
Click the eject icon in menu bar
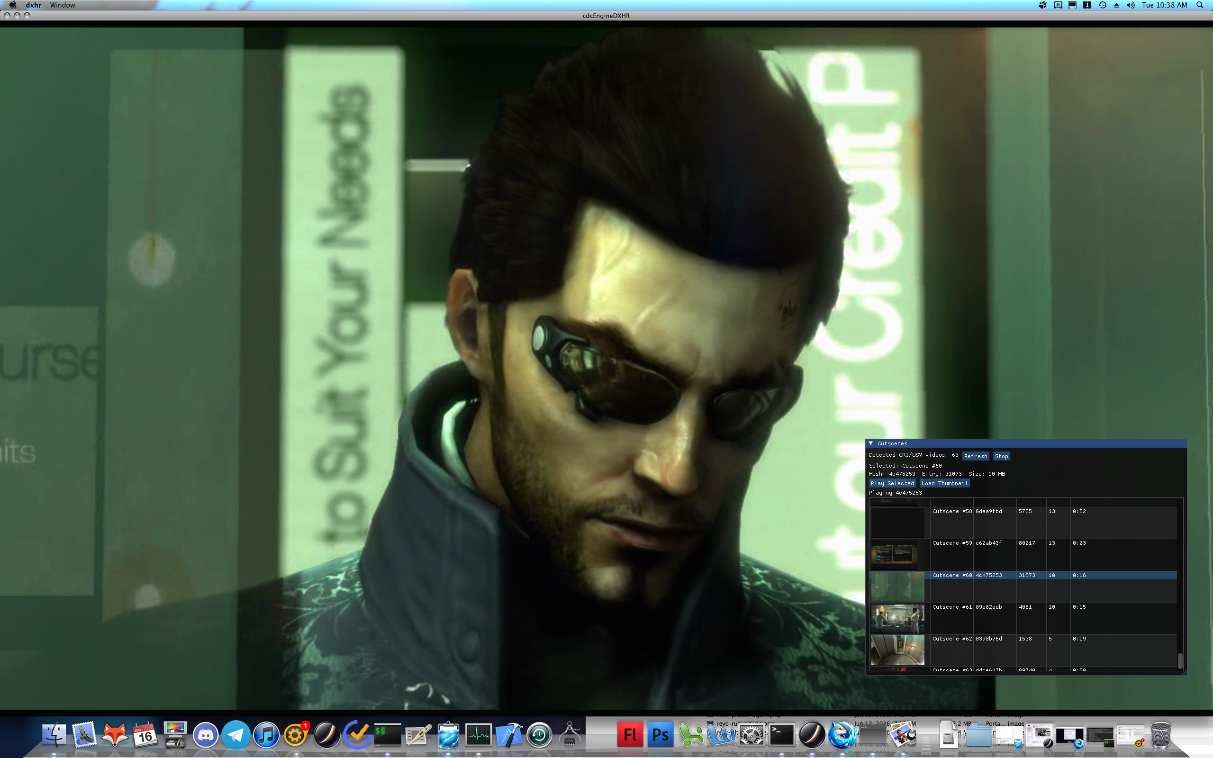click(x=1116, y=5)
